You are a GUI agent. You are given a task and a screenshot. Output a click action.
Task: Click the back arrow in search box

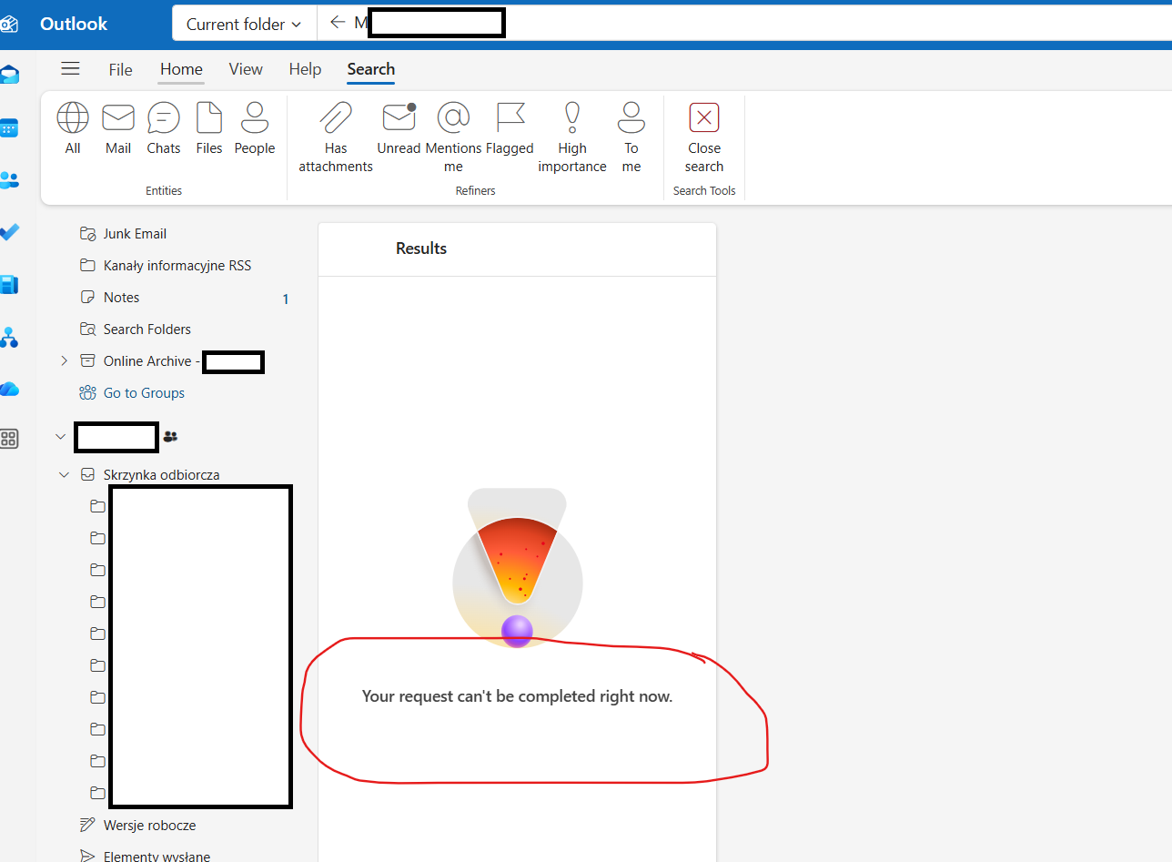(x=338, y=23)
